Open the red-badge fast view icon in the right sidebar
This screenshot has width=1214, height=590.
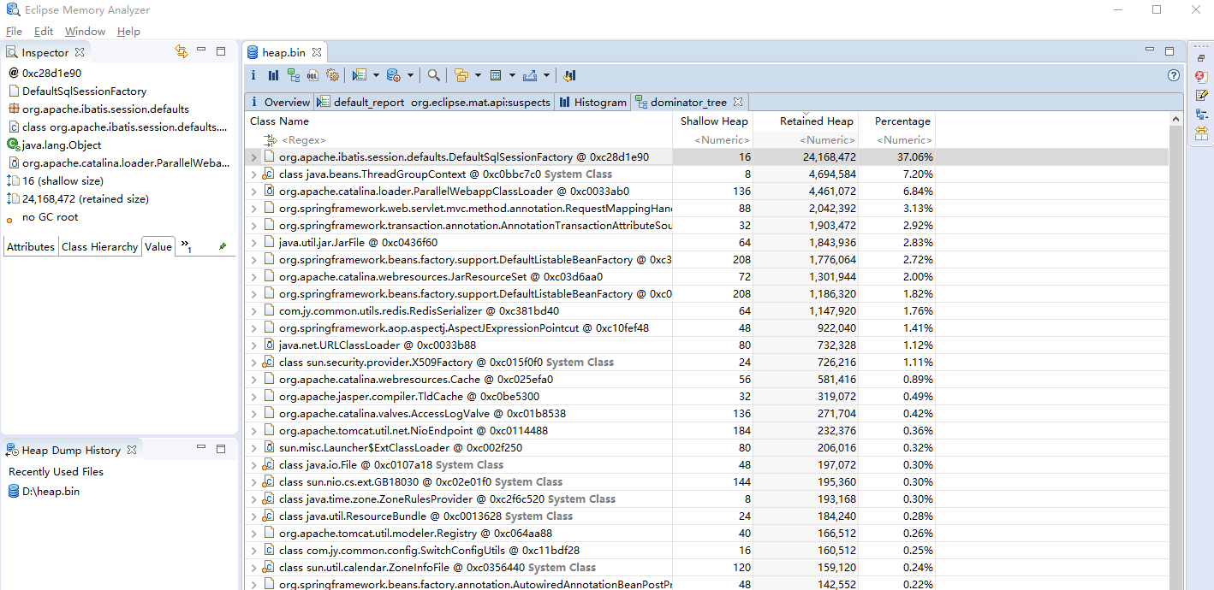pos(1201,76)
